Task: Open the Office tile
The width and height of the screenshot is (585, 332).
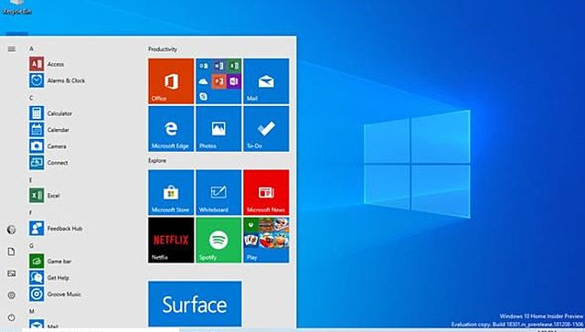Action: [x=171, y=81]
